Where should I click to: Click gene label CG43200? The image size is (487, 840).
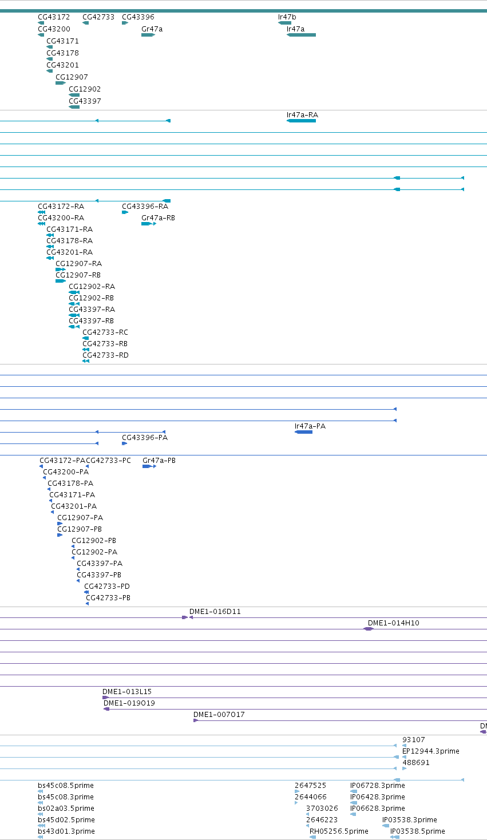(54, 29)
